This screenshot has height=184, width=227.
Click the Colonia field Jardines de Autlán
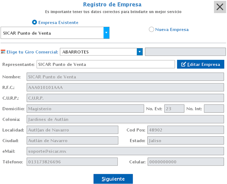pyautogui.click(x=125, y=119)
